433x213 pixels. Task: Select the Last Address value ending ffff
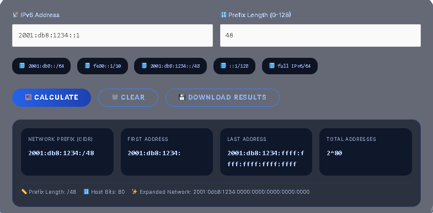[x=266, y=159]
